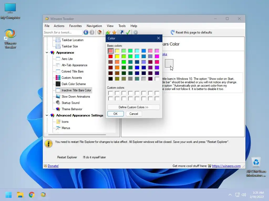Pick the pure red basic color
This screenshot has height=201, width=269.
click(x=111, y=57)
